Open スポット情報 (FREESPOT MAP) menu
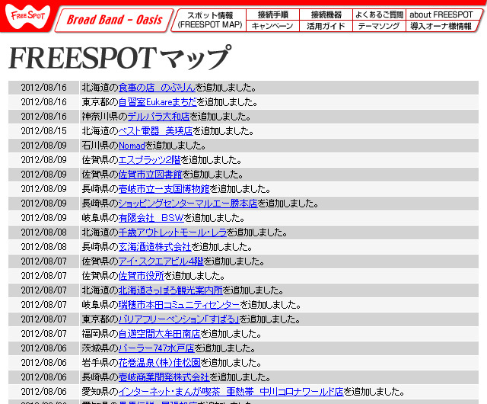 (x=210, y=20)
